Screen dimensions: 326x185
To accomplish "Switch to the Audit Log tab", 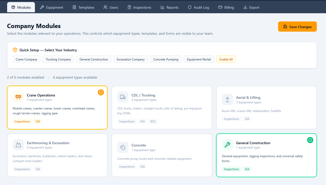I will click(x=198, y=7).
